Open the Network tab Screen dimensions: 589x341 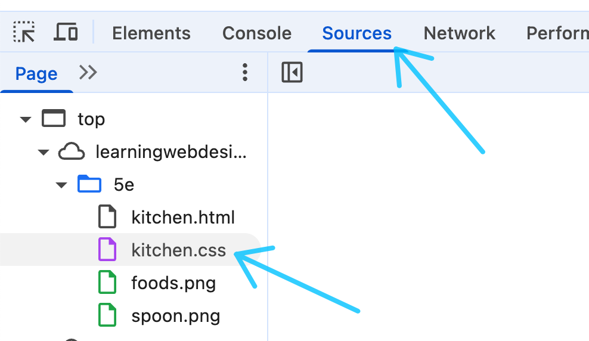(460, 33)
